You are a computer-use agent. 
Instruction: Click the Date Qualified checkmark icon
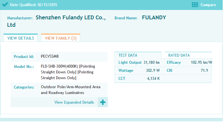point(5,5)
